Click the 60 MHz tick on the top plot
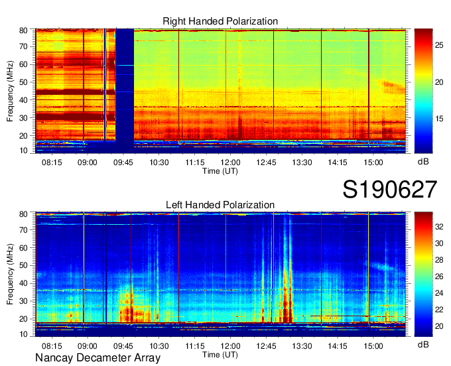Image resolution: width=451 pixels, height=366 pixels. click(23, 64)
